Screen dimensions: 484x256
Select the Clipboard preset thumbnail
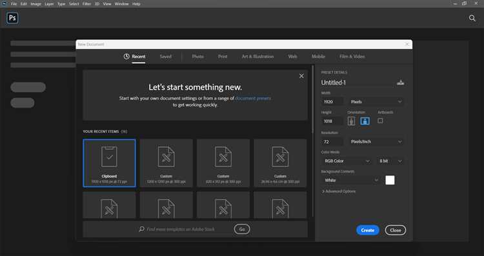coord(109,163)
